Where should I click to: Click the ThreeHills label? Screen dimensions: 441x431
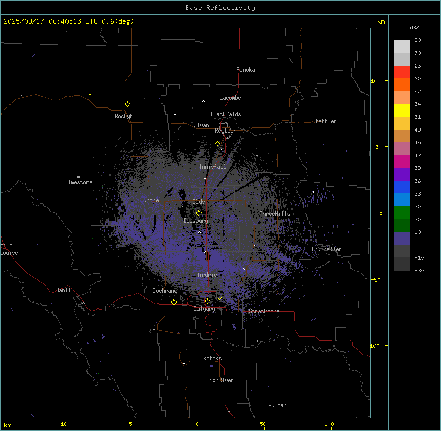point(275,214)
